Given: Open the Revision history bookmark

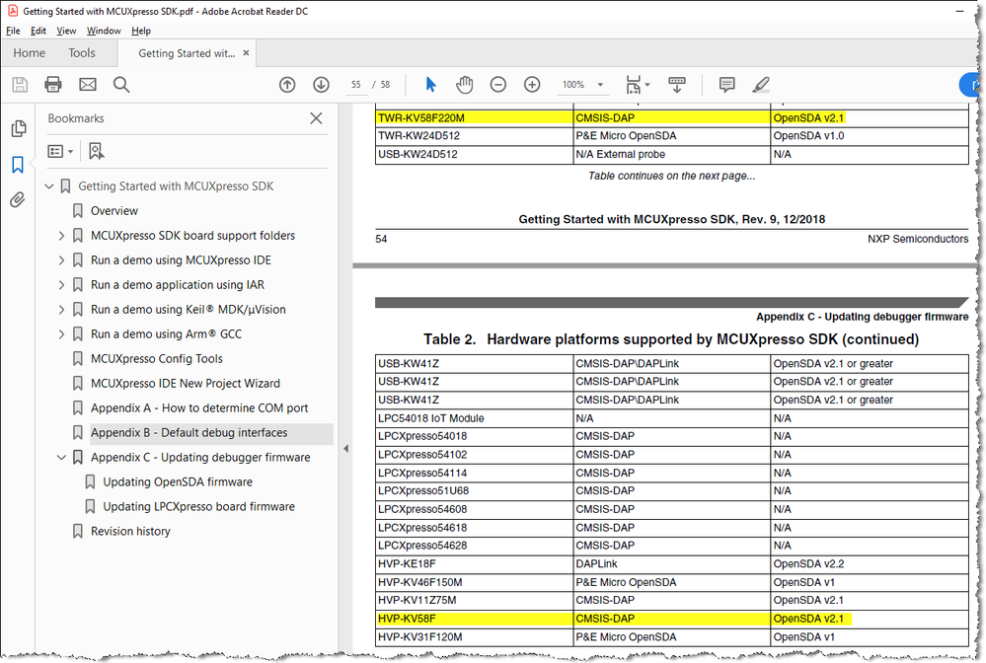Looking at the screenshot, I should click(x=130, y=532).
